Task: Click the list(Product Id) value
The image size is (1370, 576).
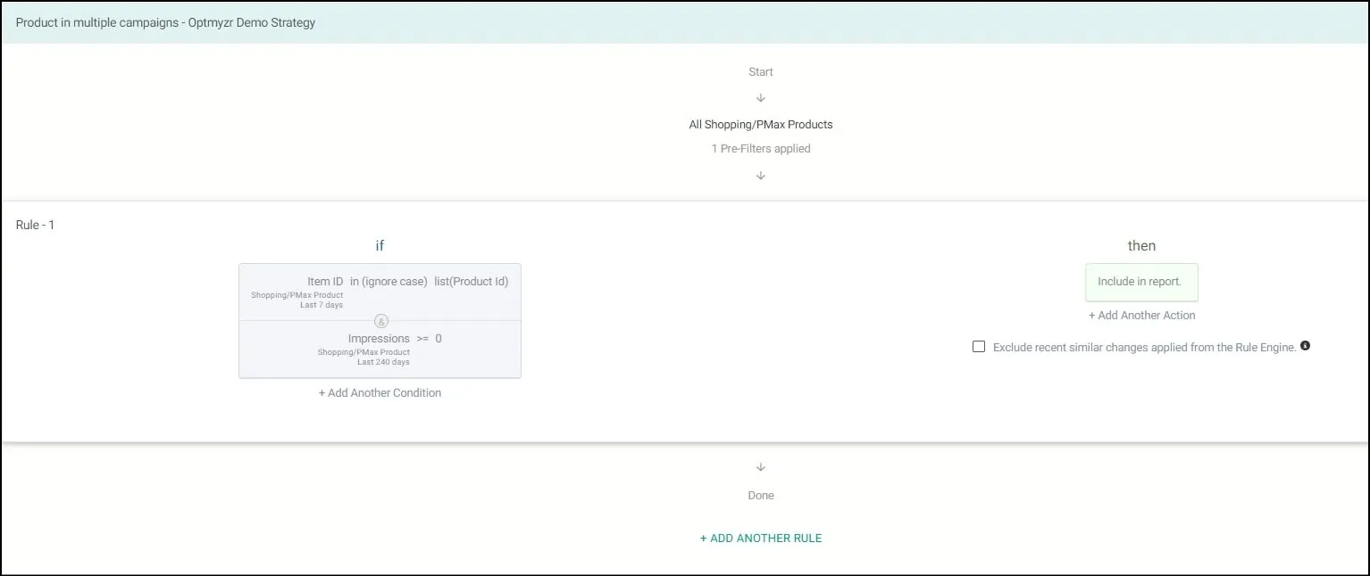Action: 472,282
